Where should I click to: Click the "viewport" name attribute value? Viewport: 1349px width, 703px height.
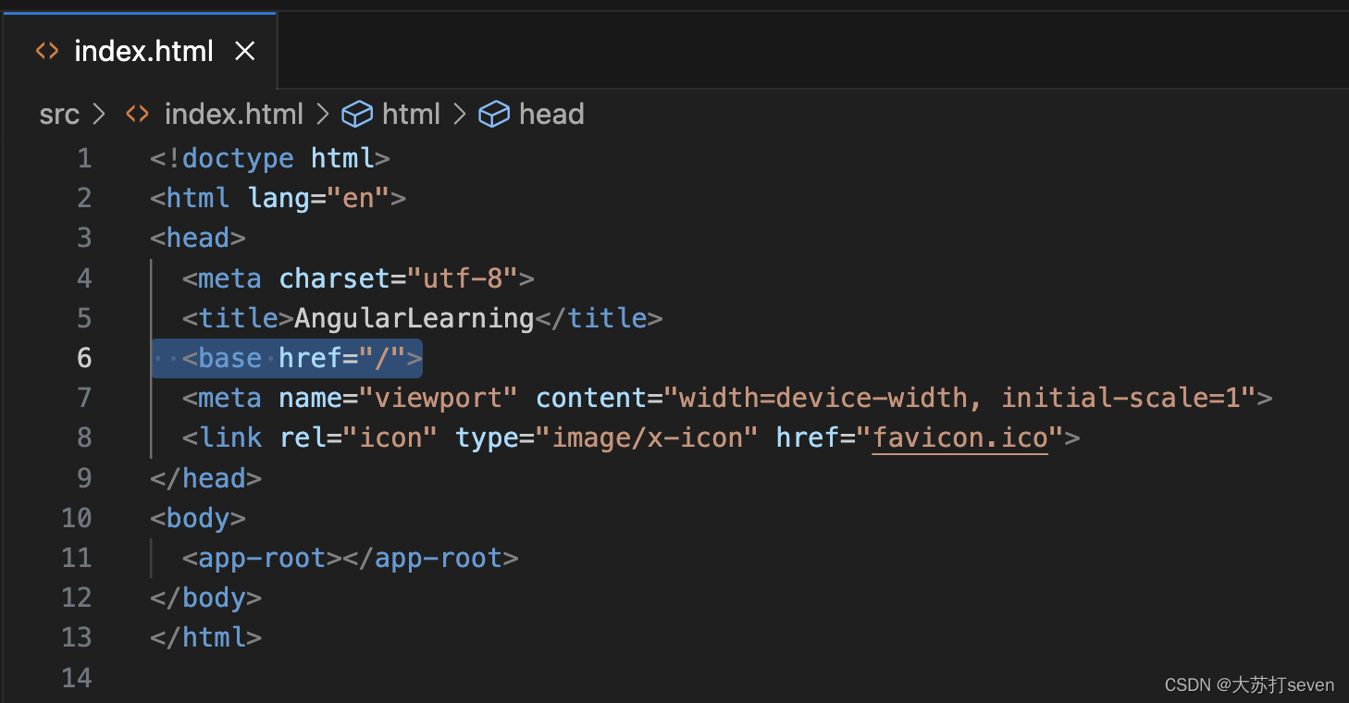(439, 398)
